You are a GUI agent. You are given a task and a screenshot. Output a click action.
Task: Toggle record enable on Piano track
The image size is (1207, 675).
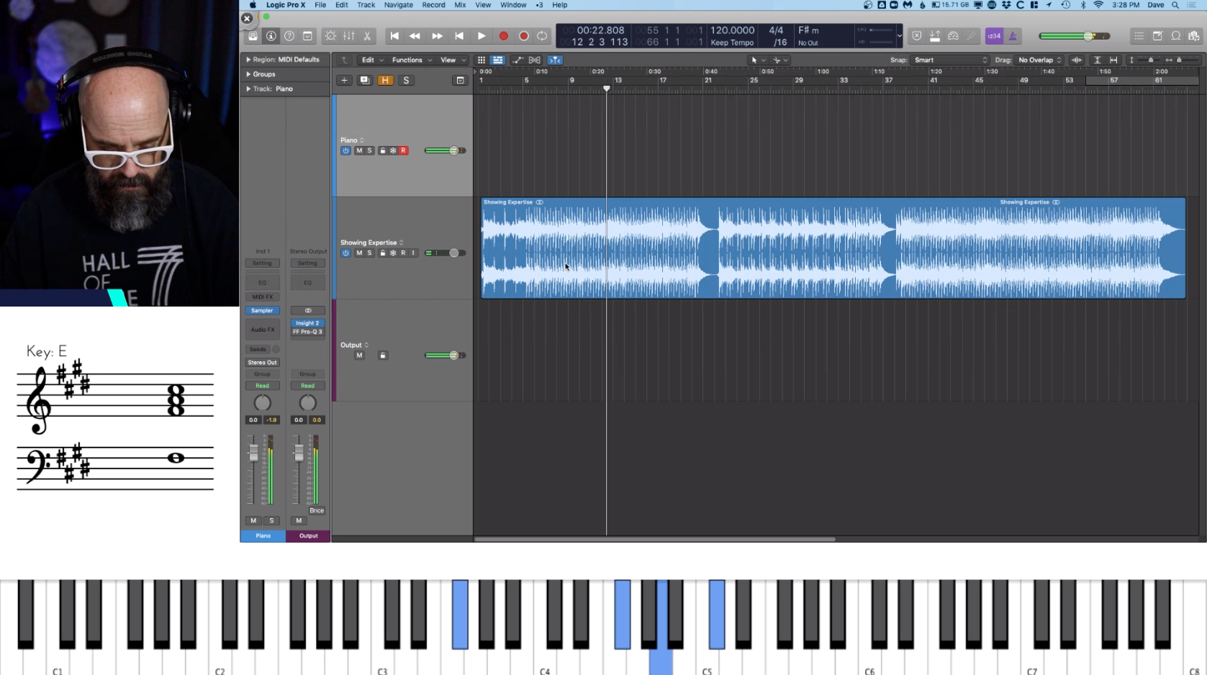pyautogui.click(x=403, y=151)
